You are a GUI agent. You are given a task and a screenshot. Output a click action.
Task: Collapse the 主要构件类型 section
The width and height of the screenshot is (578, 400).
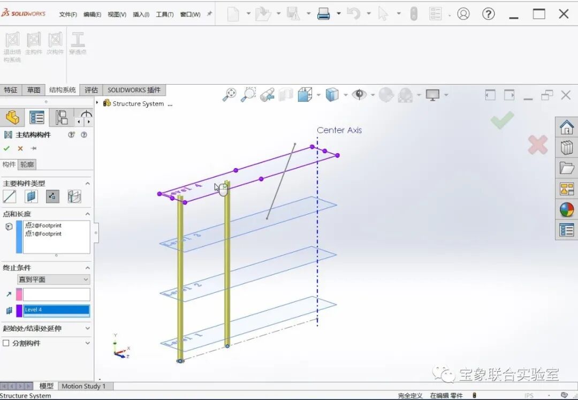[x=88, y=183]
